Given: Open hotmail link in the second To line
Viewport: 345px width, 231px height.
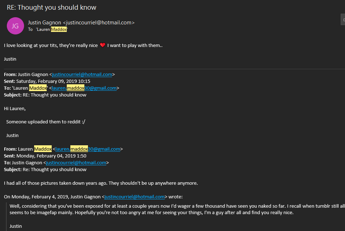Looking at the screenshot, I should (76, 163).
